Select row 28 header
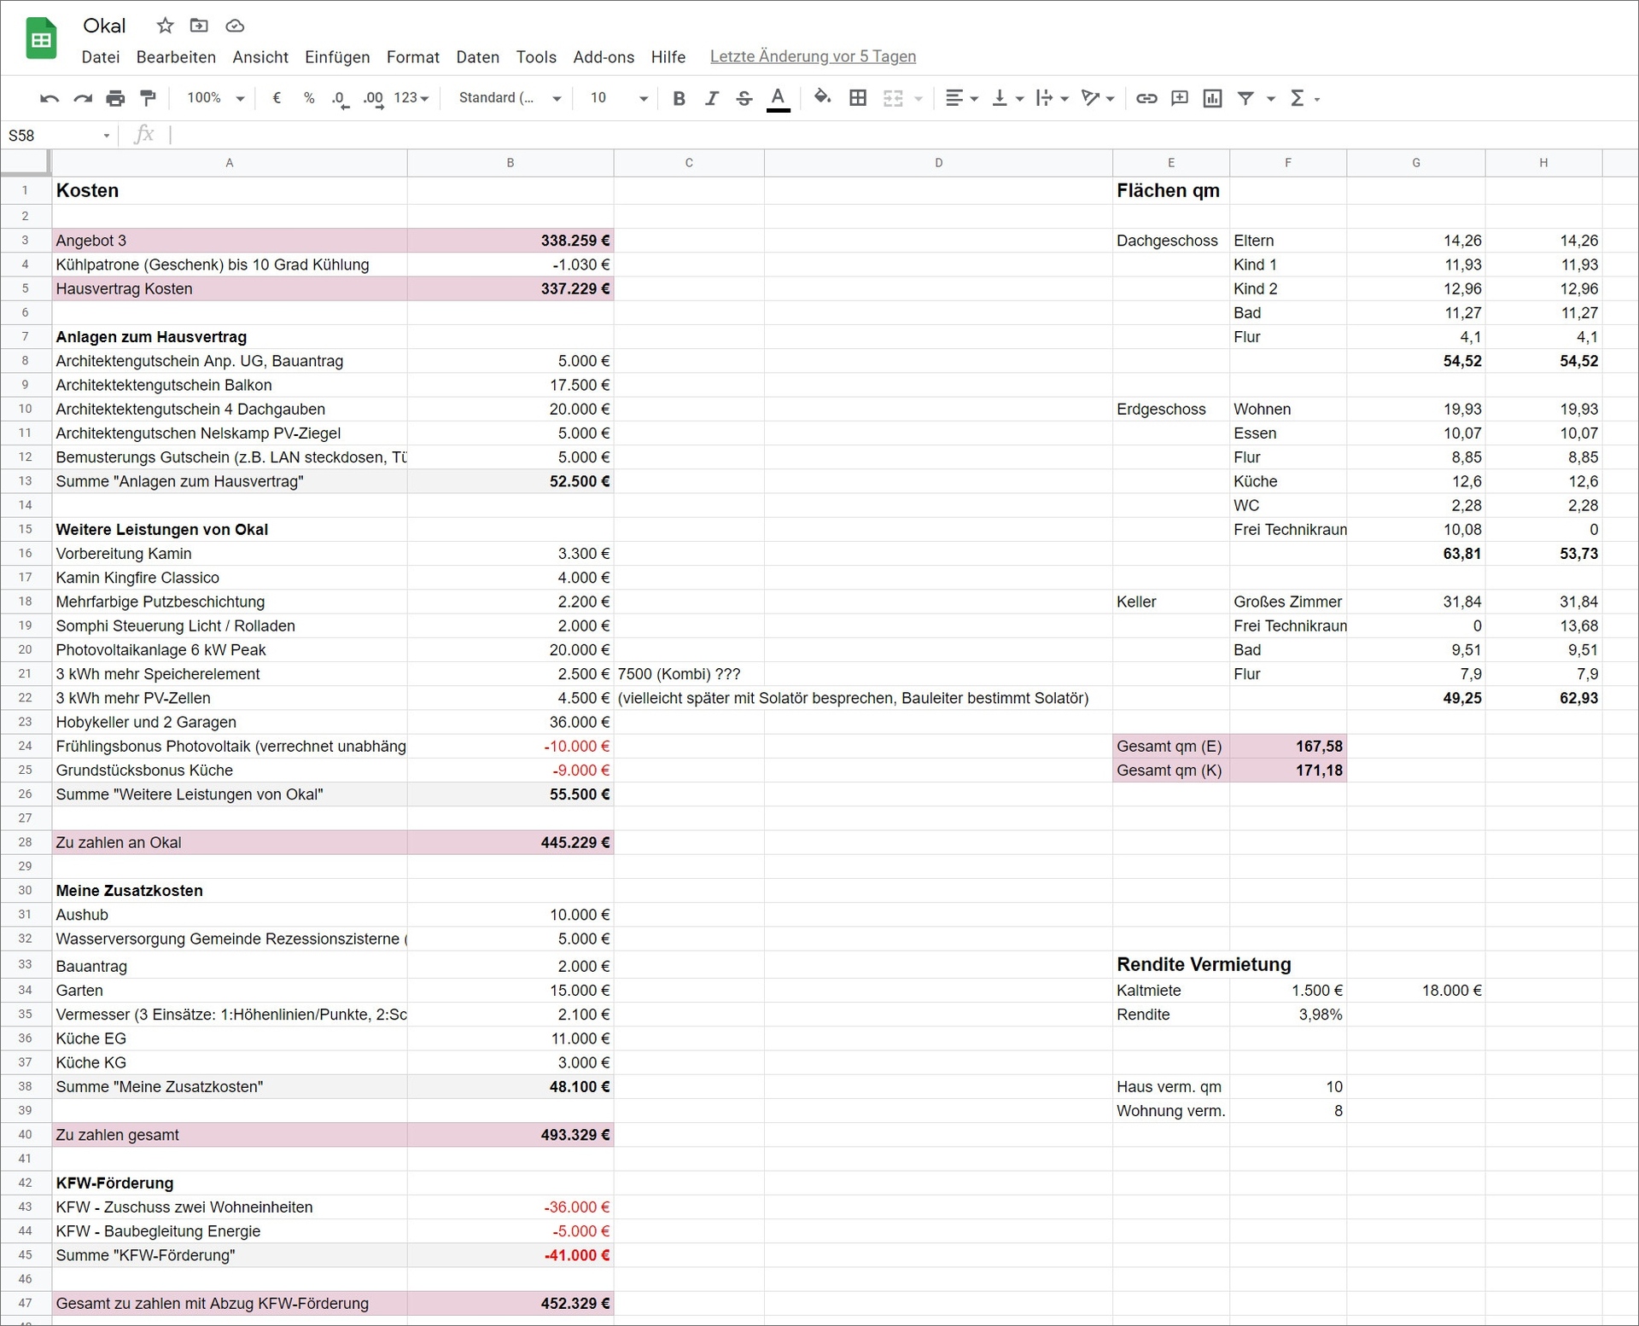 click(x=25, y=842)
